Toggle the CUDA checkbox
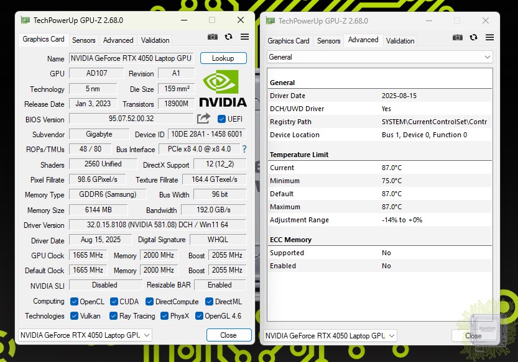Screen dimensions: 518x362 click(x=114, y=302)
